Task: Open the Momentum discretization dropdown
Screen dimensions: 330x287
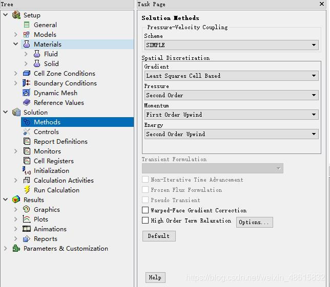Action: [x=232, y=115]
